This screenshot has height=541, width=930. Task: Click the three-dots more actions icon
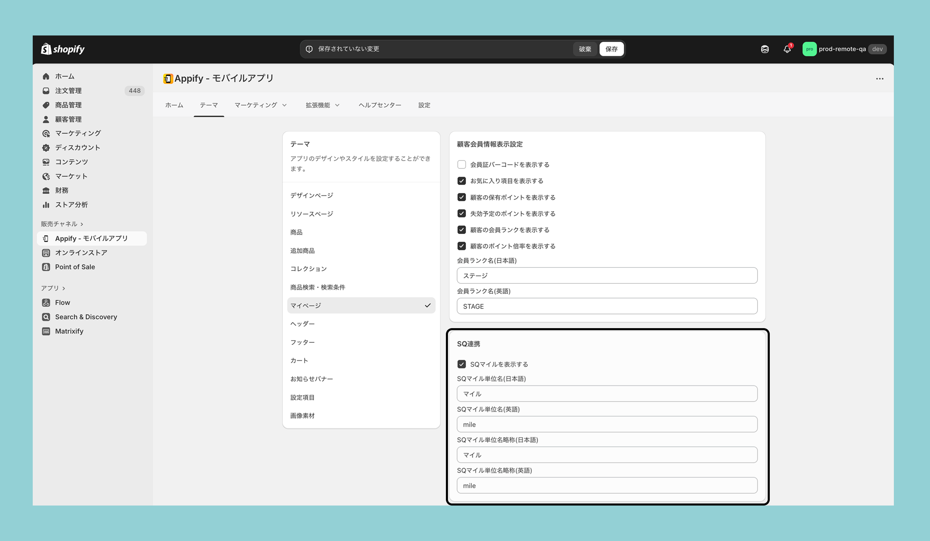coord(880,79)
